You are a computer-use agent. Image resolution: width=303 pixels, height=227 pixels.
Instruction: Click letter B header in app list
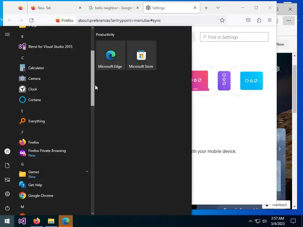(22, 36)
